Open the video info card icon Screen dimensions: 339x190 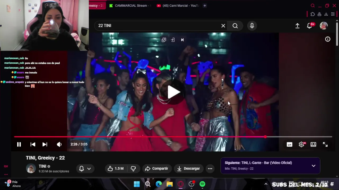[x=328, y=39]
